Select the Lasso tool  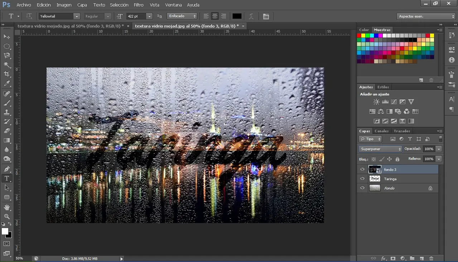7,55
